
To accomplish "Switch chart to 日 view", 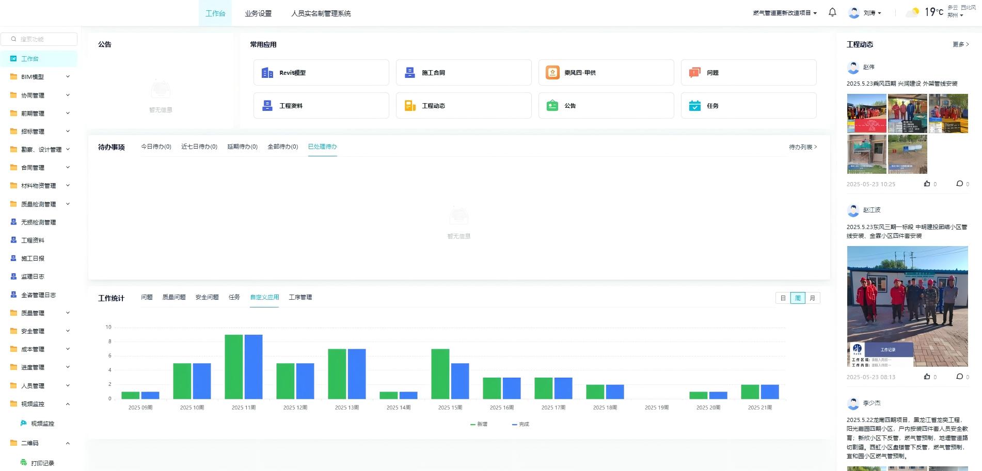I will tap(783, 298).
